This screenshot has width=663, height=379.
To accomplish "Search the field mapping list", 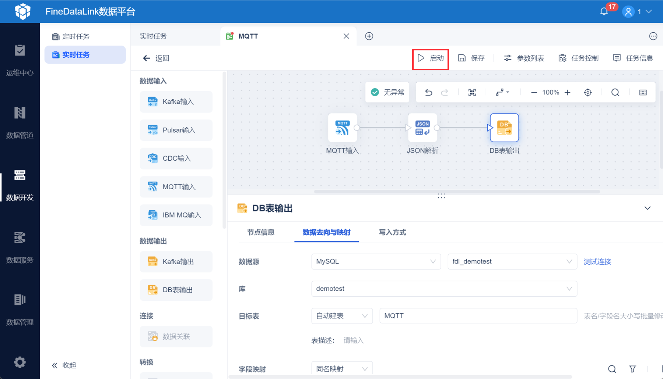I will (x=612, y=369).
